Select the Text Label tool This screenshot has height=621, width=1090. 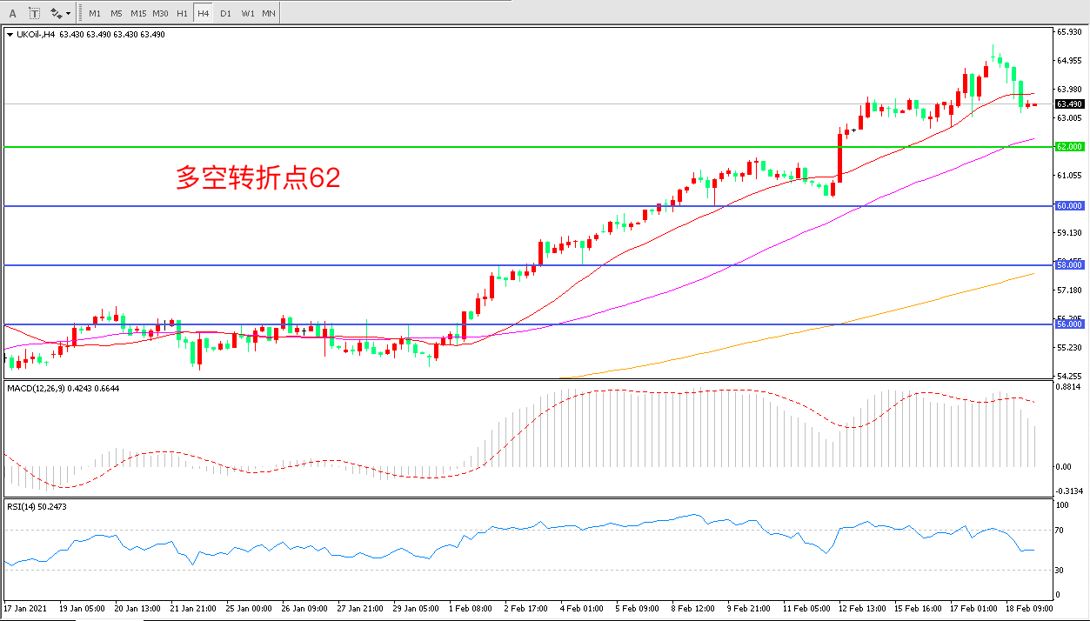coord(35,14)
